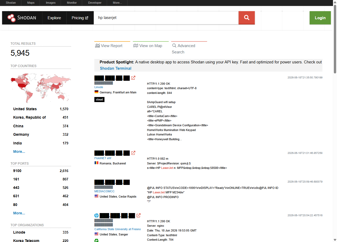Show More... under Top Ports
Viewport: 337px width, 242px height.
click(19, 213)
